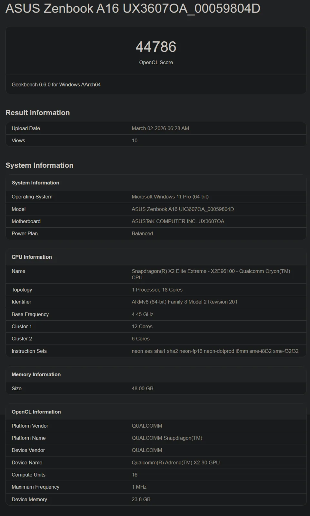Click the upload date March 02 2026 value
310x516 pixels.
tap(160, 128)
